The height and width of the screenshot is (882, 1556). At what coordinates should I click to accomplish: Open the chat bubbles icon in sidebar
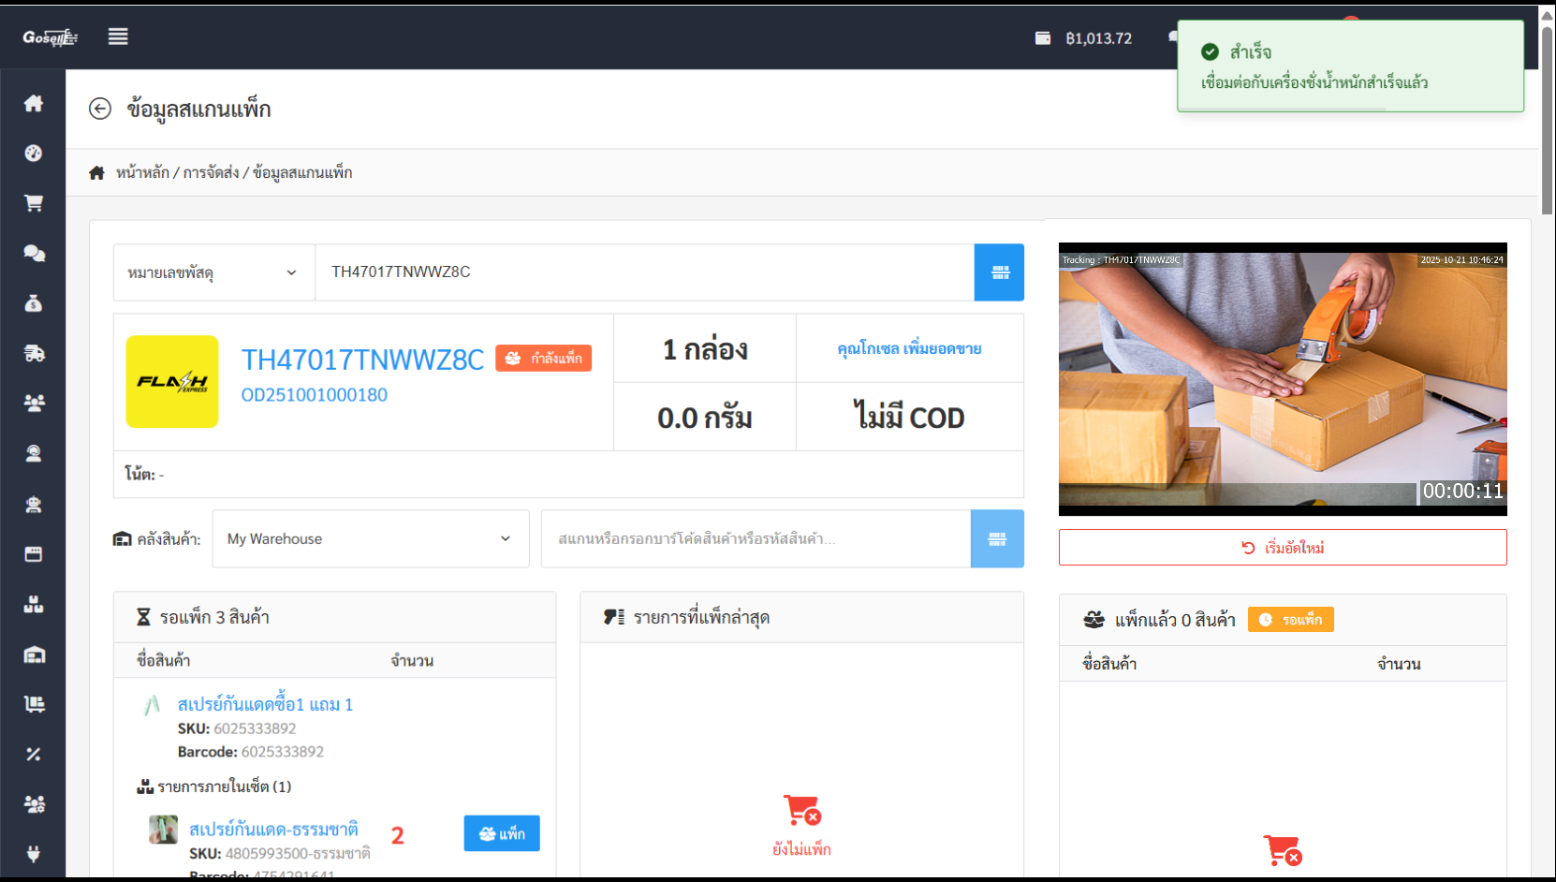point(34,253)
